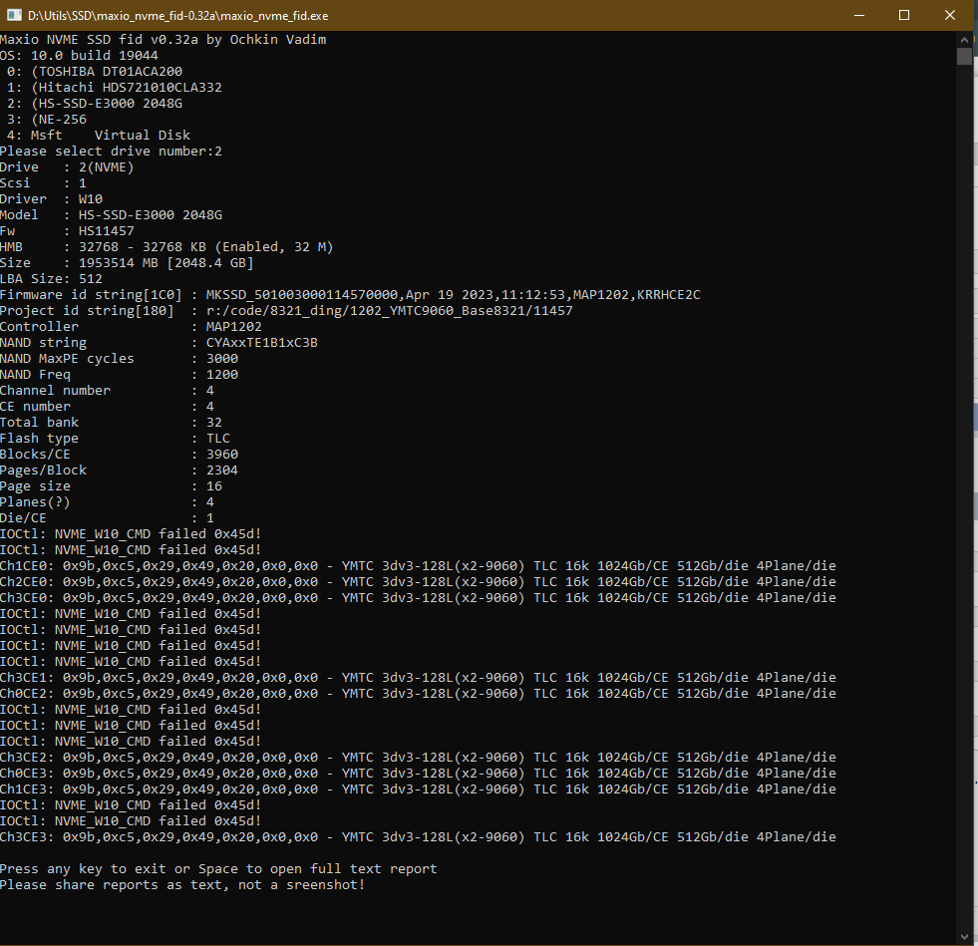
Task: Minimize the maxio_nvme_fid console window
Action: point(859,15)
